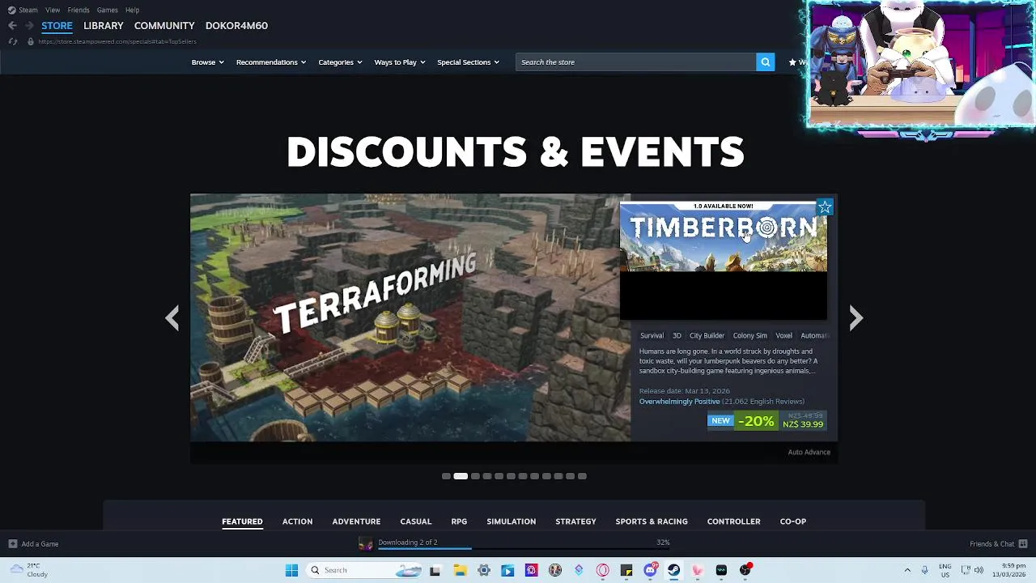This screenshot has height=583, width=1036.
Task: Switch to the COMMUNITY tab
Action: 164,26
